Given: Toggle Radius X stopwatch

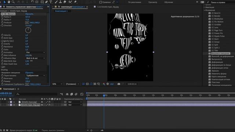Looking at the screenshot, I should [x=2, y=17].
